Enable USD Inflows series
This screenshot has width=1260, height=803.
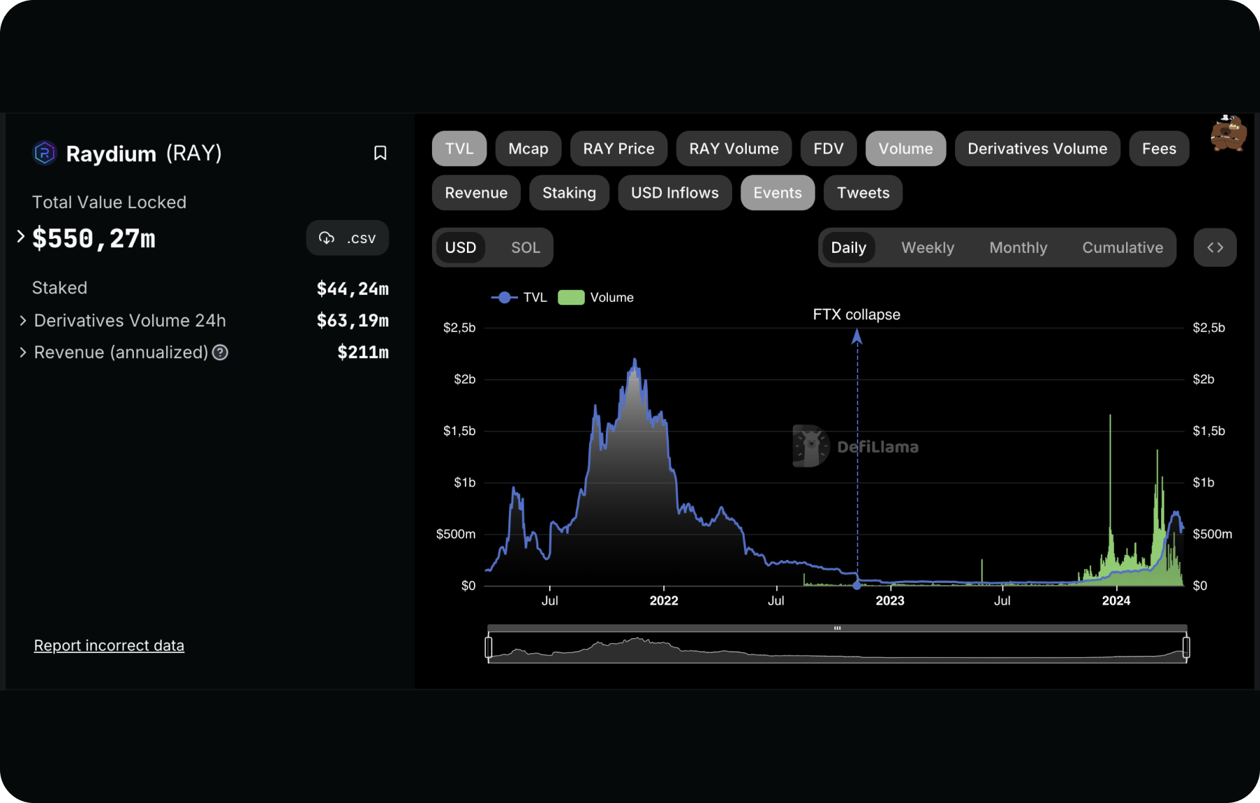pos(675,193)
